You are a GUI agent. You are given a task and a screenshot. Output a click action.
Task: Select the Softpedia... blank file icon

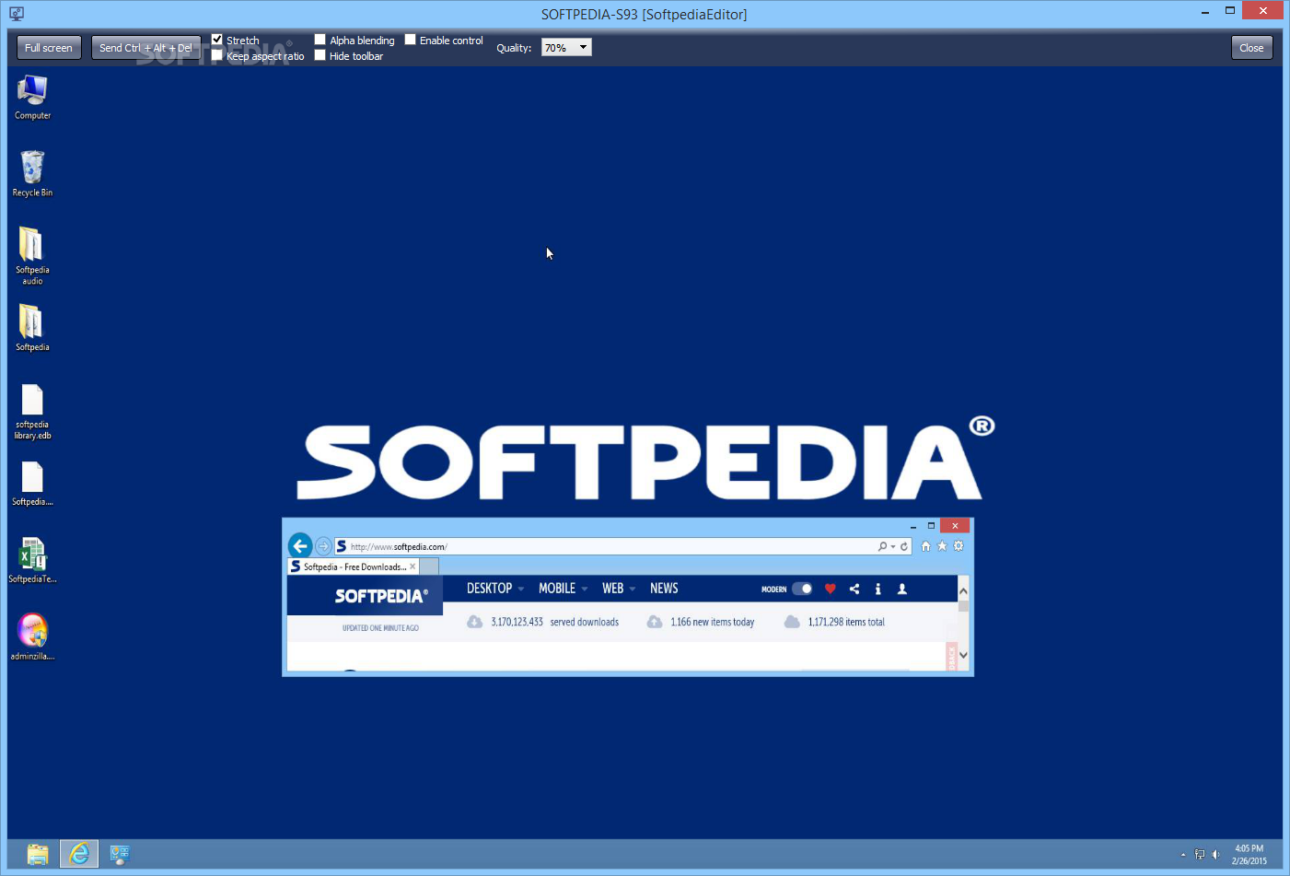tap(32, 484)
